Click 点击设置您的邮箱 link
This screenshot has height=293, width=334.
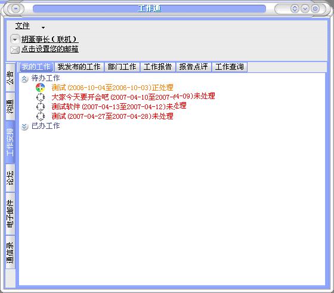coord(50,49)
